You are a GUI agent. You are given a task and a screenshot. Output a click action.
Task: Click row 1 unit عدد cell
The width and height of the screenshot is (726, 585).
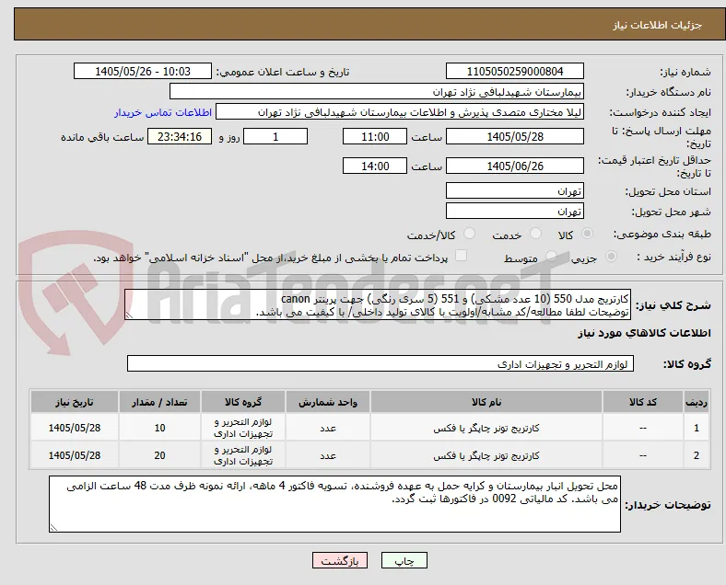(x=327, y=428)
